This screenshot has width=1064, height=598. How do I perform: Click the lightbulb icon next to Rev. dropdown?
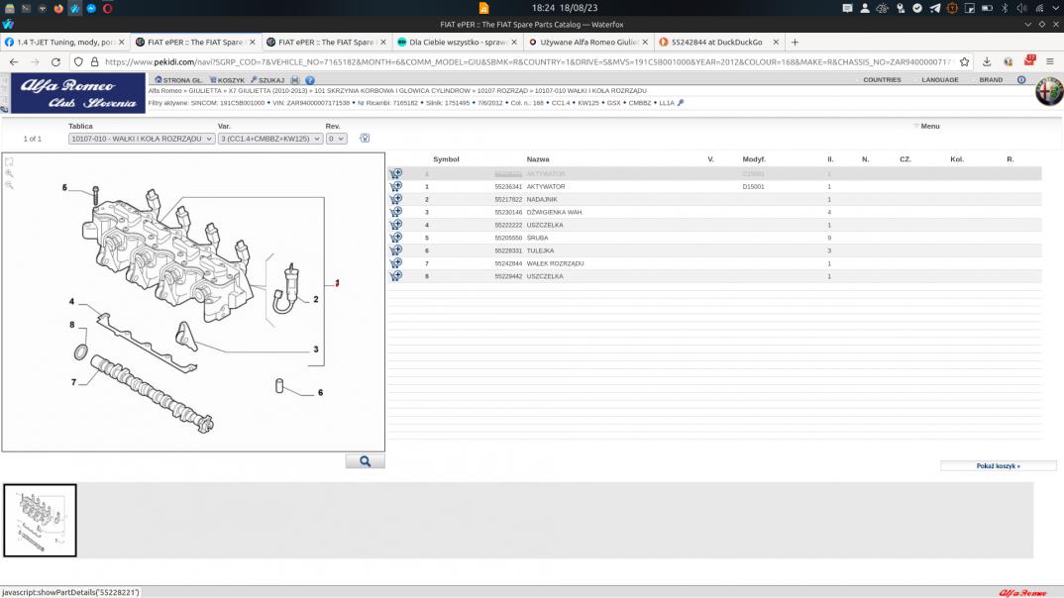(x=365, y=139)
